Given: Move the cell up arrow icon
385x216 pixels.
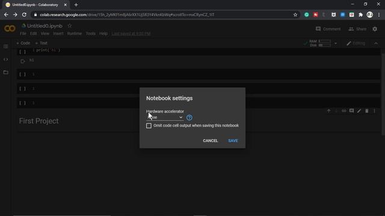Looking at the screenshot, I should tap(328, 111).
